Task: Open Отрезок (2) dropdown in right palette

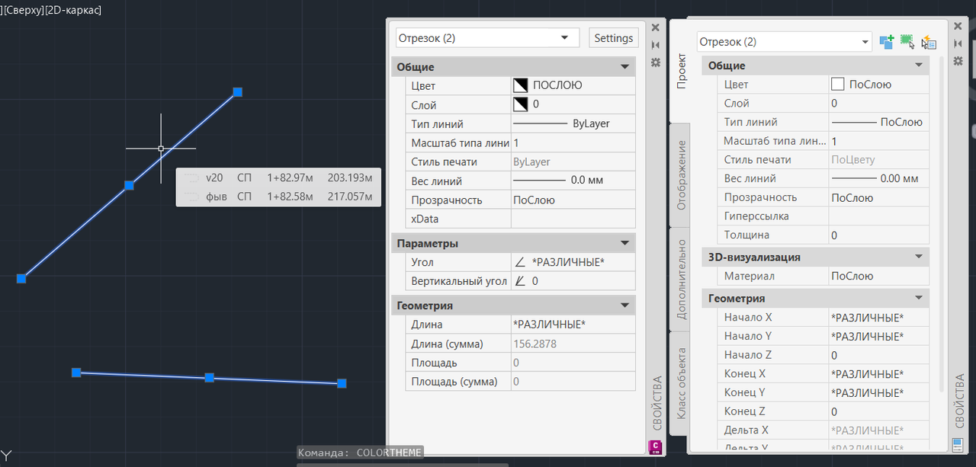Action: point(784,42)
